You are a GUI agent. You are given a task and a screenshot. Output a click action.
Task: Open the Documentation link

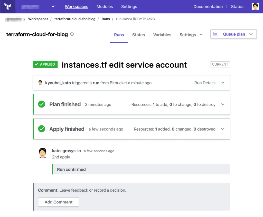(208, 6)
